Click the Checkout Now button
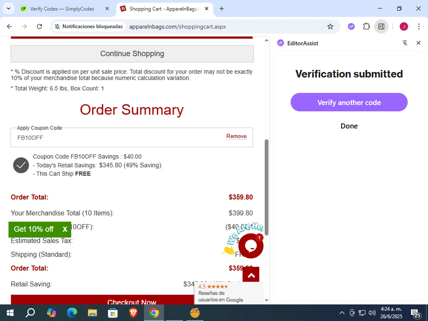 [x=102, y=300]
